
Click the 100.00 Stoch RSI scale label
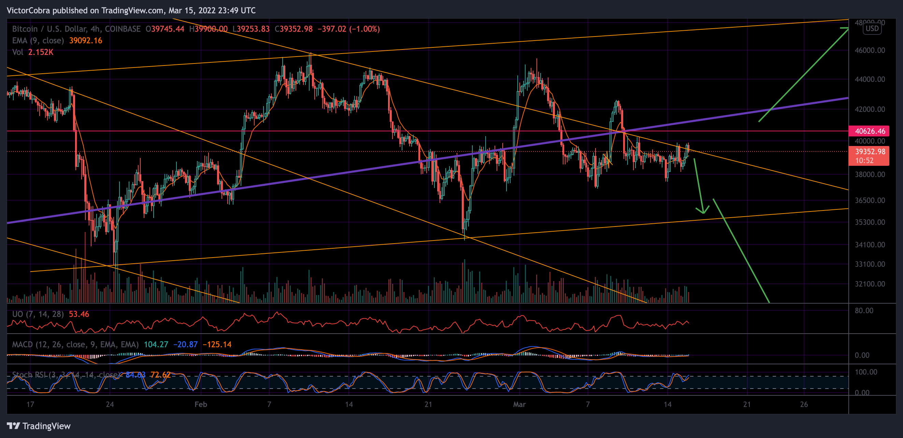click(866, 372)
